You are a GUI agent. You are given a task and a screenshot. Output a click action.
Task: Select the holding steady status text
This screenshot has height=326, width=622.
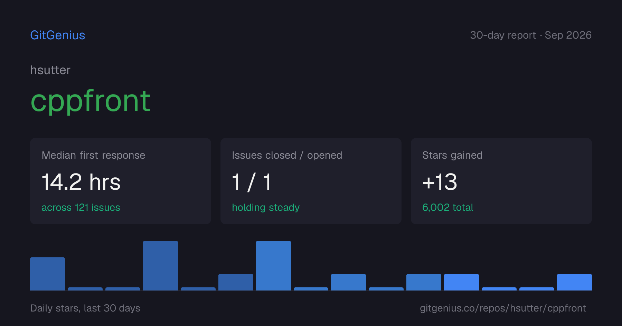pos(266,207)
